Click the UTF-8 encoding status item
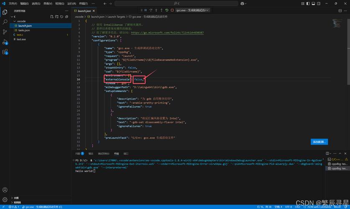350x209 pixels. [x=288, y=207]
